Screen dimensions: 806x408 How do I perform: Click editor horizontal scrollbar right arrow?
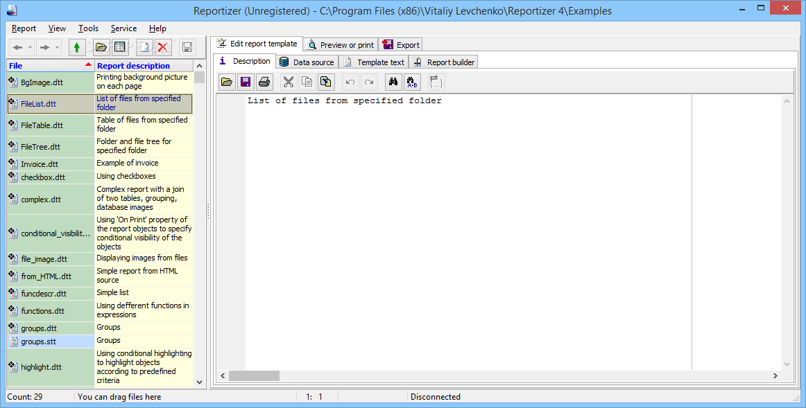(x=775, y=375)
